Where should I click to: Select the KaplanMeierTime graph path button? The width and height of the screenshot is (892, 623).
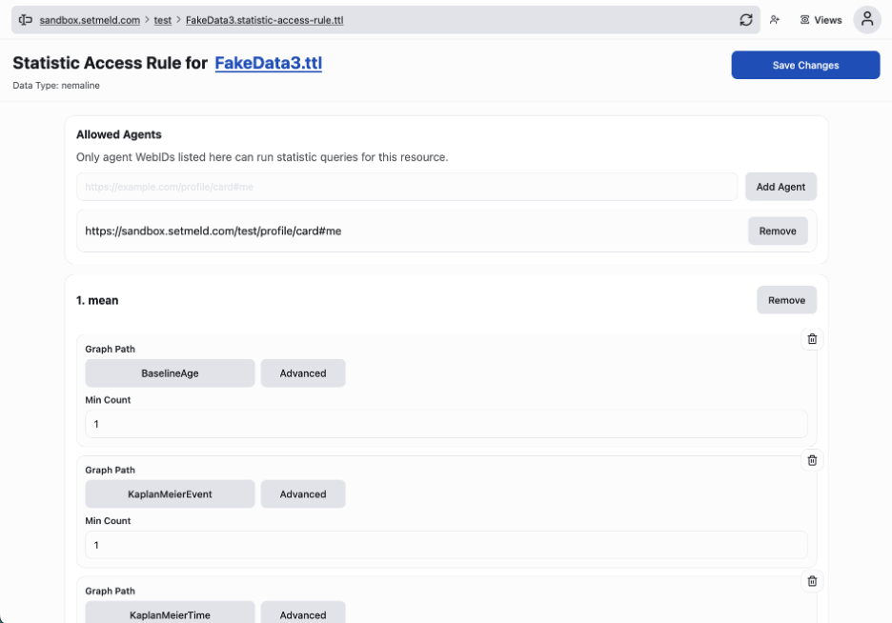coord(170,613)
